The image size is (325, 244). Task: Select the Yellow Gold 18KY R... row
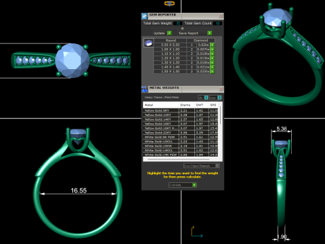[x=181, y=128]
